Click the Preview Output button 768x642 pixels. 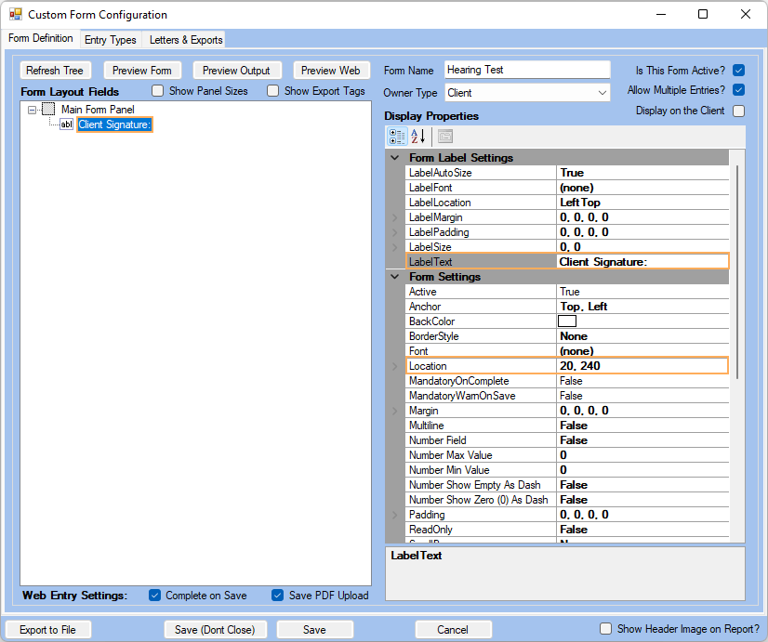point(236,71)
